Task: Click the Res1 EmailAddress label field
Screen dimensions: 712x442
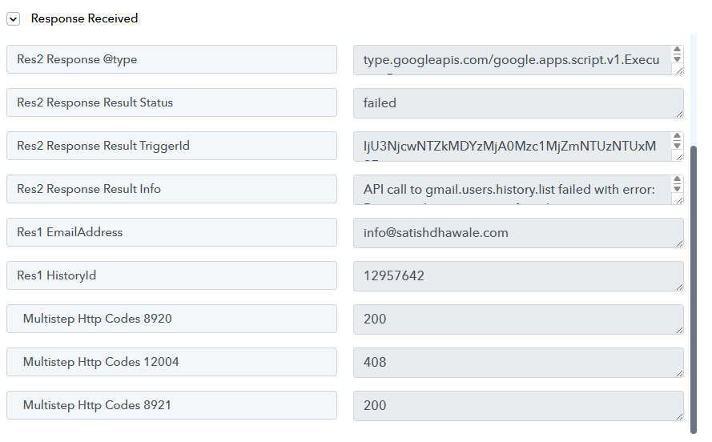Action: [x=171, y=232]
